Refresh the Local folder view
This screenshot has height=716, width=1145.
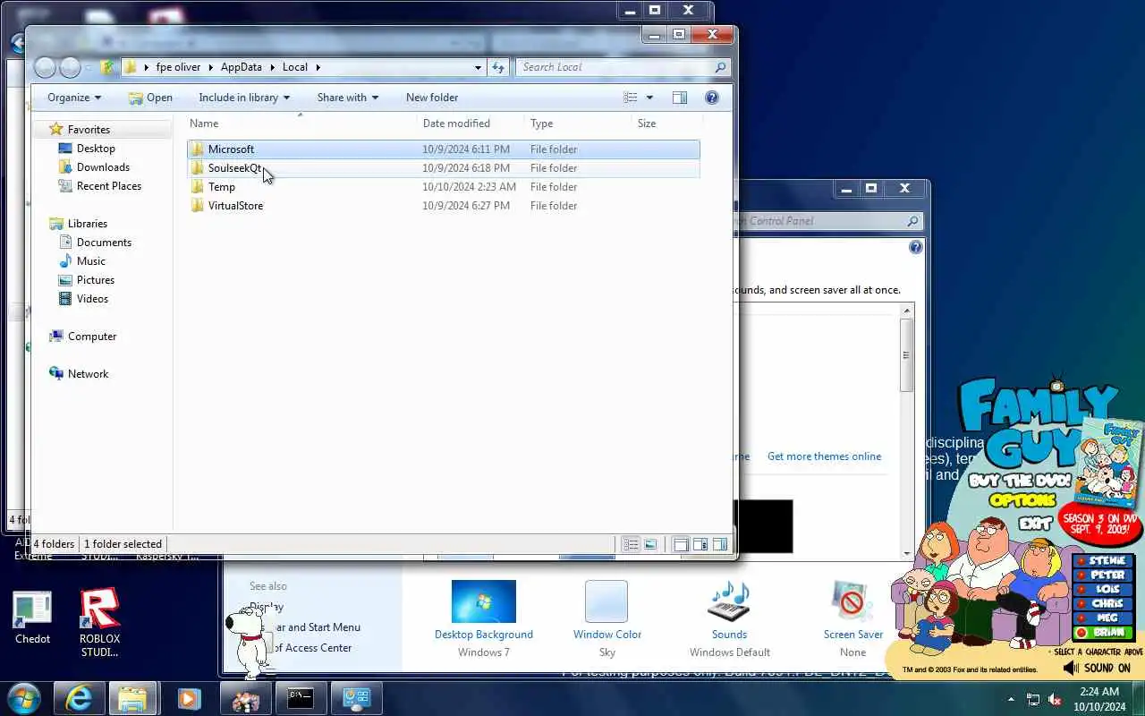pos(498,67)
